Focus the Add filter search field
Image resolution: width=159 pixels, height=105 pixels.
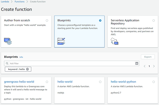point(72,63)
